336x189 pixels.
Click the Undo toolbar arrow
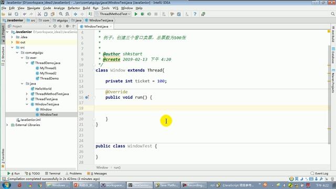point(25,14)
